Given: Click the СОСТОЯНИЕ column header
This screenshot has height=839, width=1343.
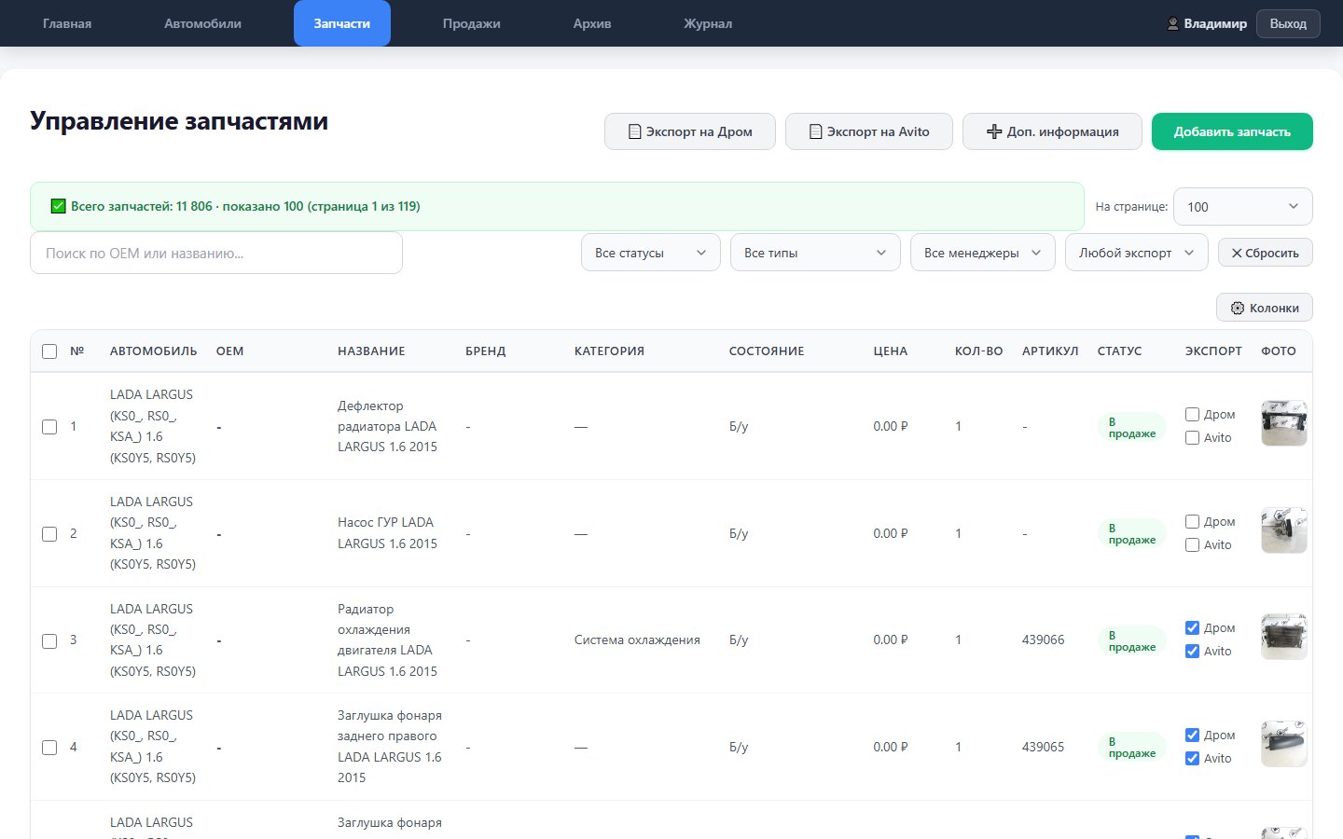Looking at the screenshot, I should (x=767, y=351).
